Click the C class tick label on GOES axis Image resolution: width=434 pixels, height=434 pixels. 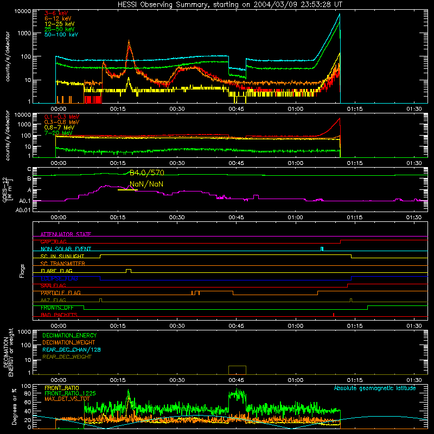(x=29, y=169)
